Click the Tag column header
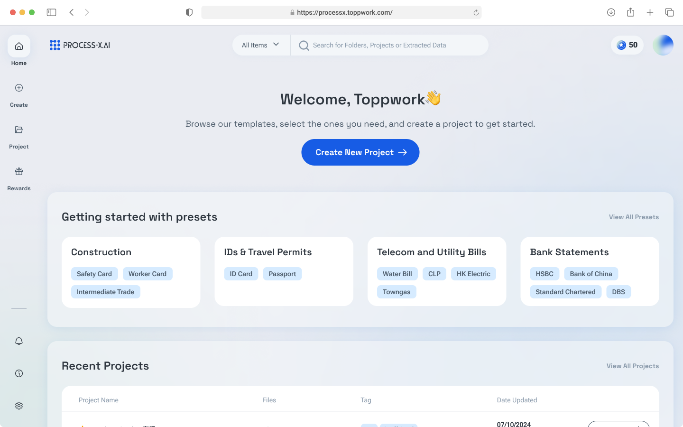683x427 pixels. 366,400
